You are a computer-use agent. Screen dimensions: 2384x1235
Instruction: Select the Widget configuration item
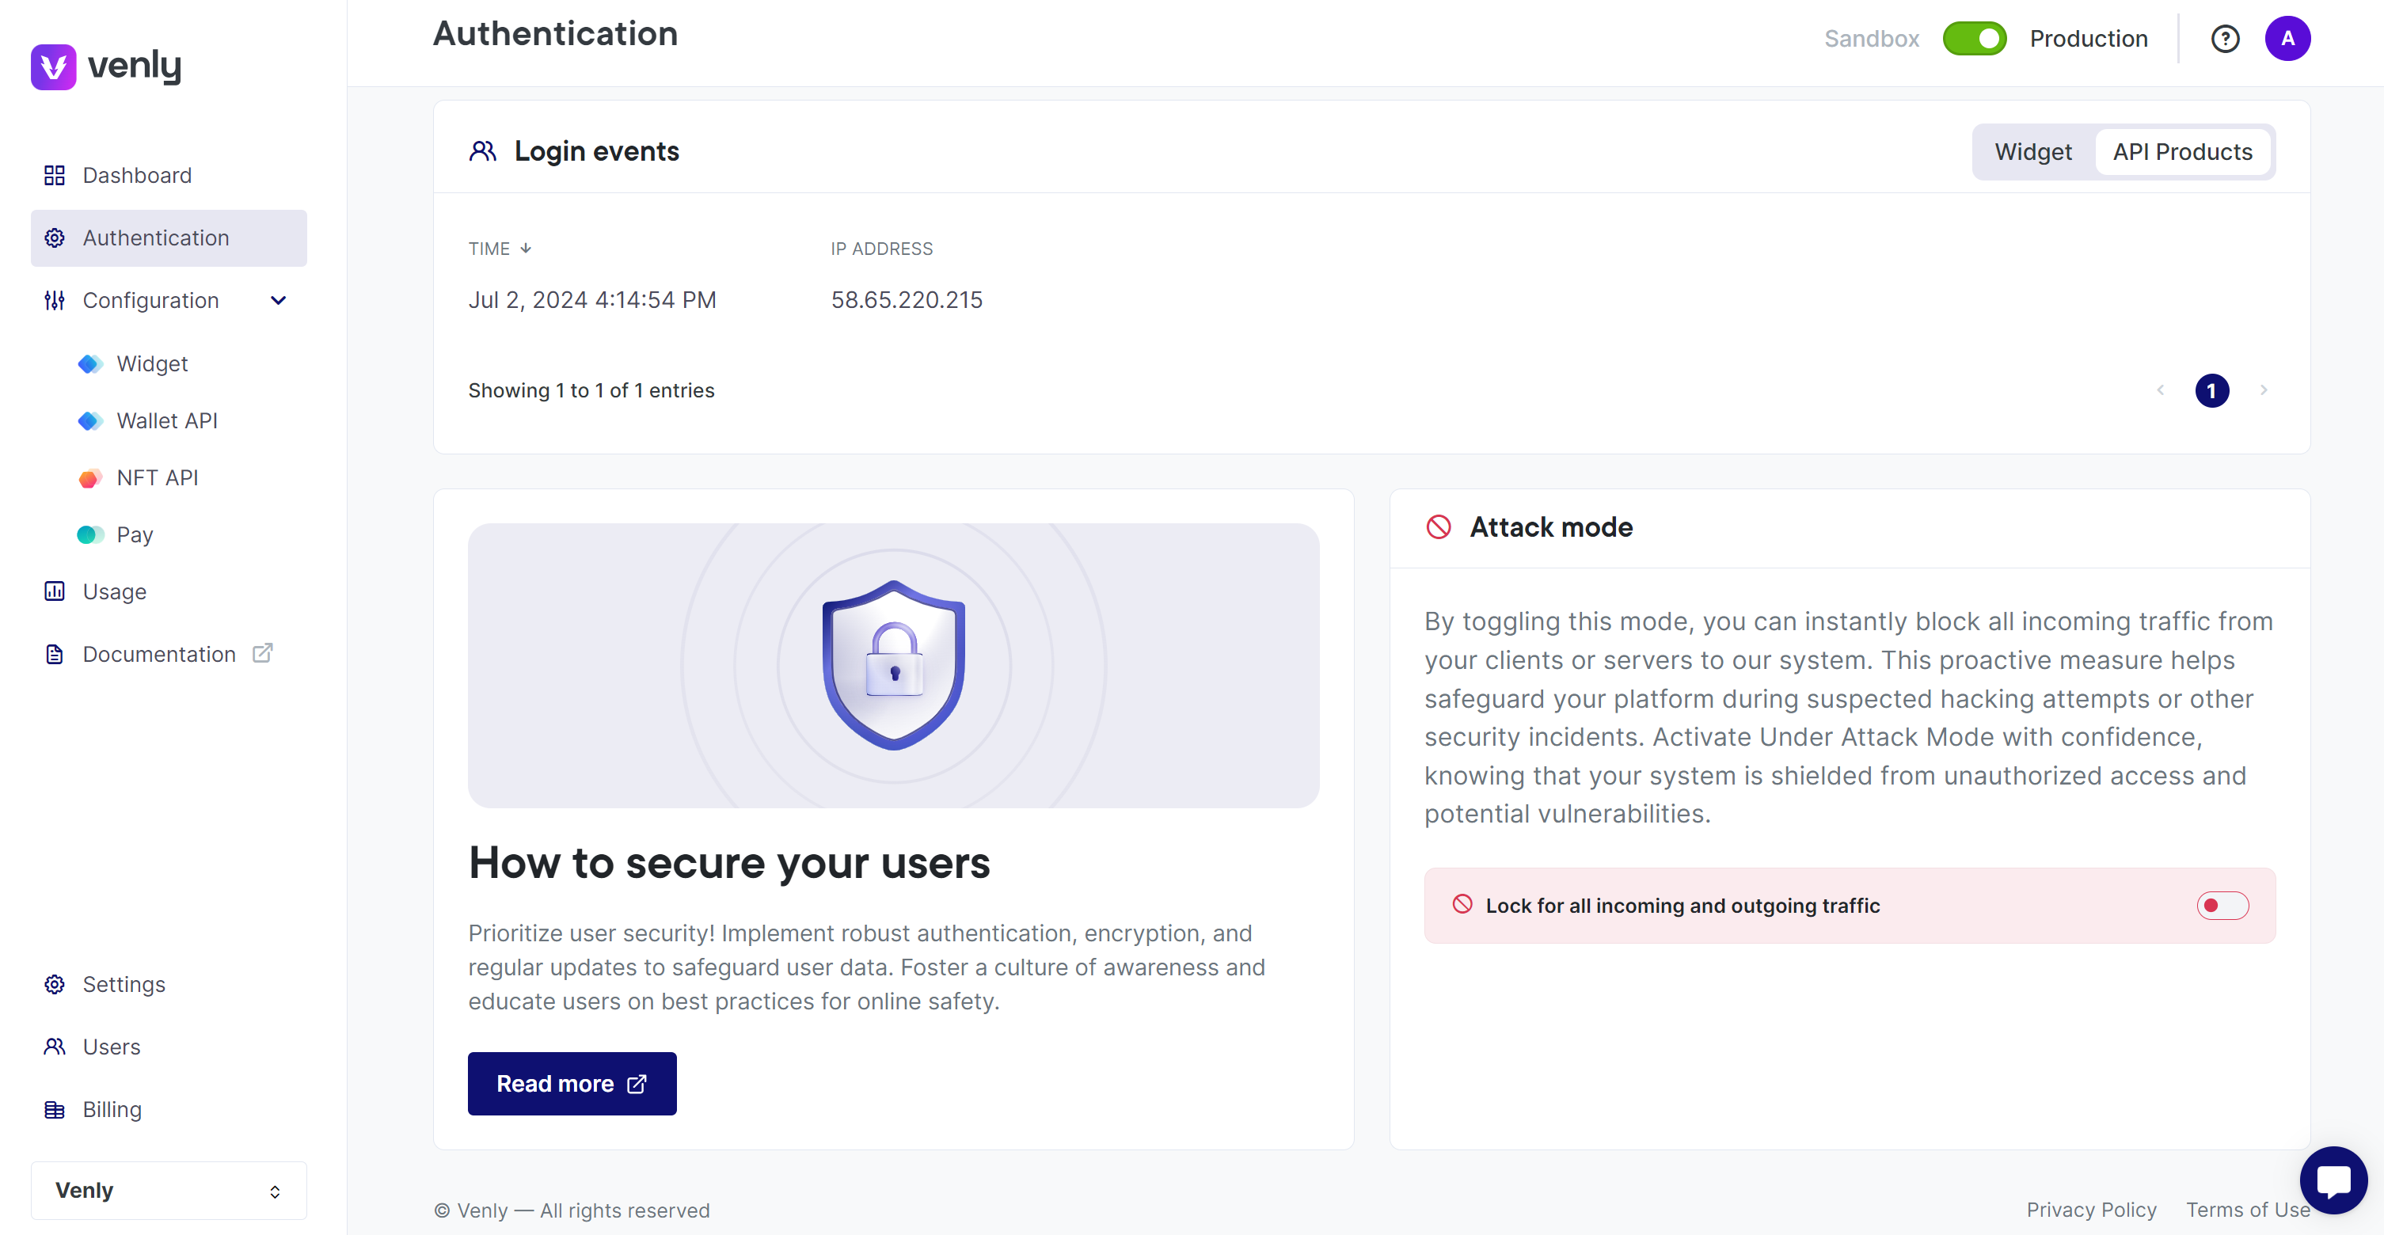(x=153, y=363)
